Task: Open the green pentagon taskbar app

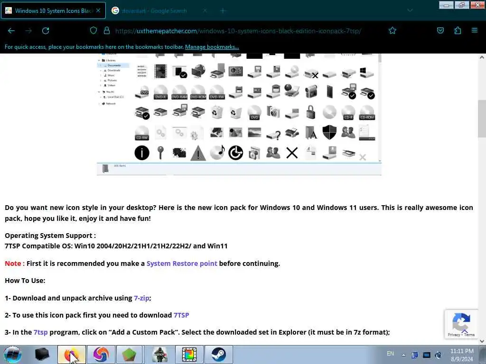Action: (x=129, y=355)
